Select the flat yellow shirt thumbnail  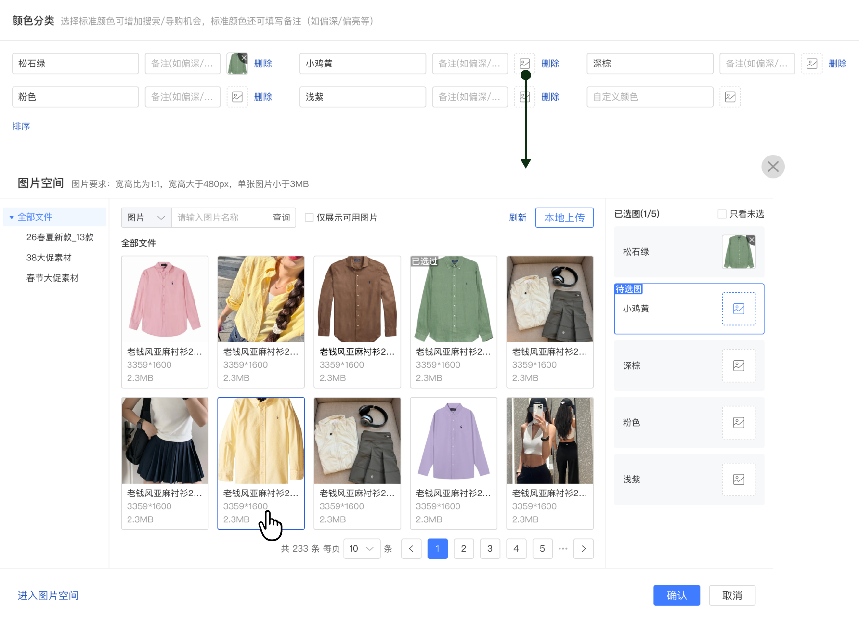(x=261, y=441)
